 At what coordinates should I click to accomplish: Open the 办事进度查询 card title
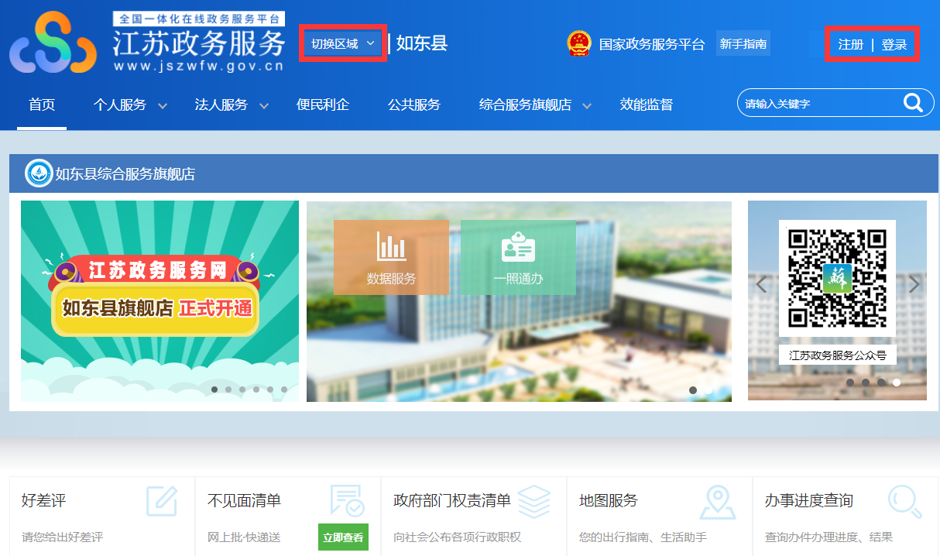tap(809, 501)
